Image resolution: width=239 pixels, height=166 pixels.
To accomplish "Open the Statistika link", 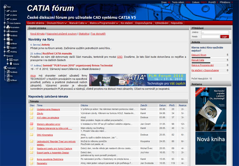I will click(84, 34).
